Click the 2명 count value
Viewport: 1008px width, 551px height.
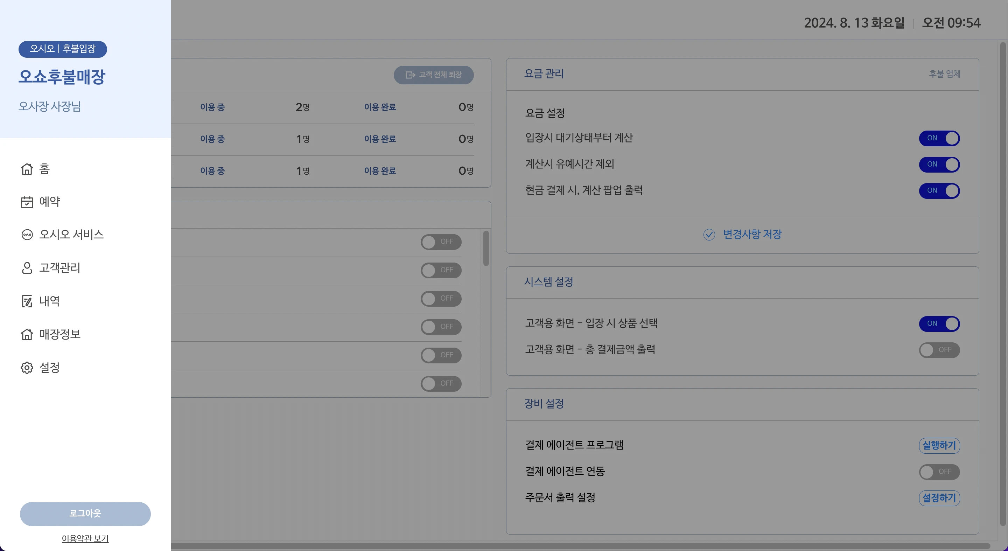[x=302, y=107]
